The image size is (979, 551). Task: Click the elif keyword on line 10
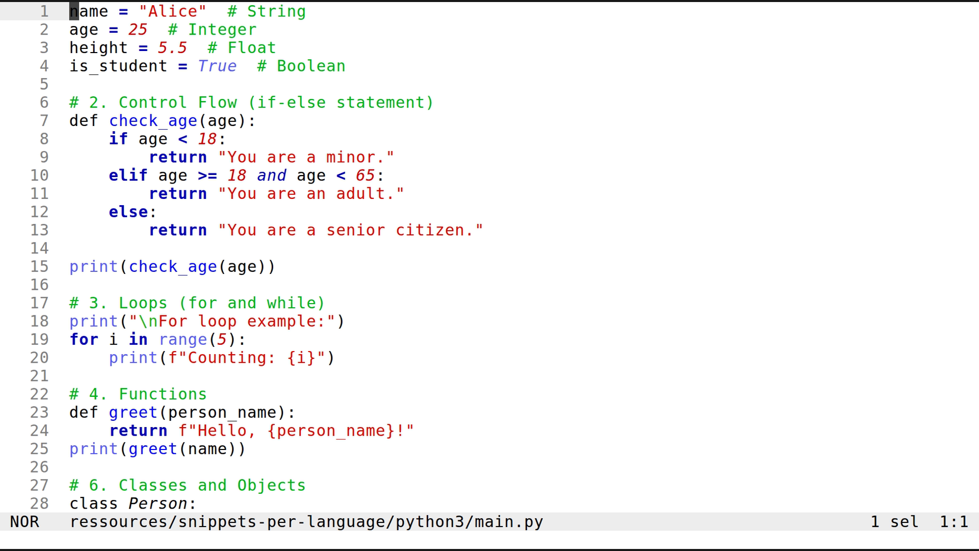coord(127,175)
